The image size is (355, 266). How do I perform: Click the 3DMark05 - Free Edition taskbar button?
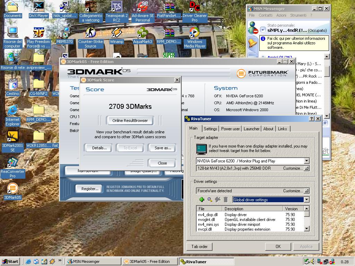(150, 261)
